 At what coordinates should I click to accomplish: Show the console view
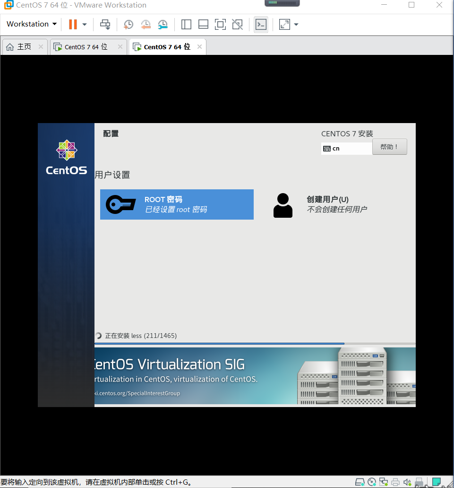(x=261, y=24)
